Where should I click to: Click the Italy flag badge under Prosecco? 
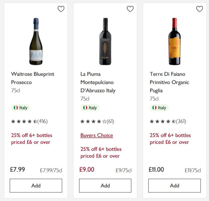point(20,108)
